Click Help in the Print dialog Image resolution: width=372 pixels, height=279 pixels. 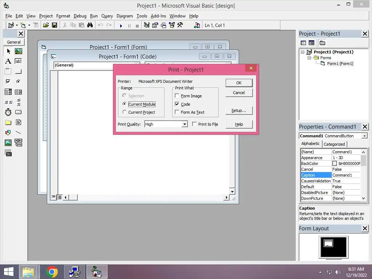coord(239,124)
